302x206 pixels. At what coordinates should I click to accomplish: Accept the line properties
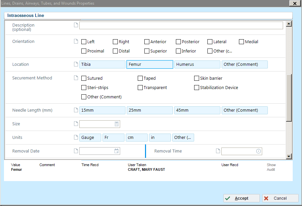(x=242, y=198)
